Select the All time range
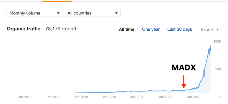Image resolution: width=228 pixels, height=104 pixels. click(x=127, y=30)
